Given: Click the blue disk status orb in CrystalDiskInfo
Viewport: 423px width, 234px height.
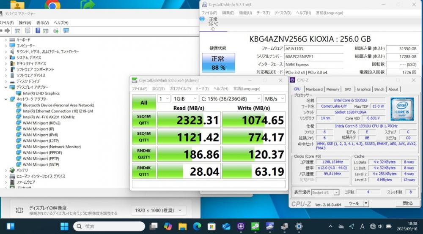Looking at the screenshot, I should pyautogui.click(x=202, y=19).
